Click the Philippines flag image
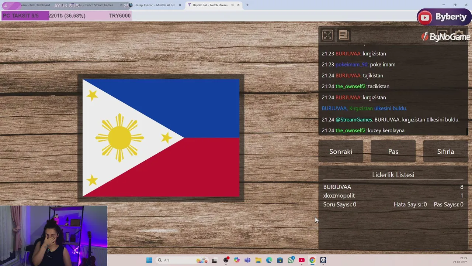This screenshot has height=266, width=472. point(161,138)
